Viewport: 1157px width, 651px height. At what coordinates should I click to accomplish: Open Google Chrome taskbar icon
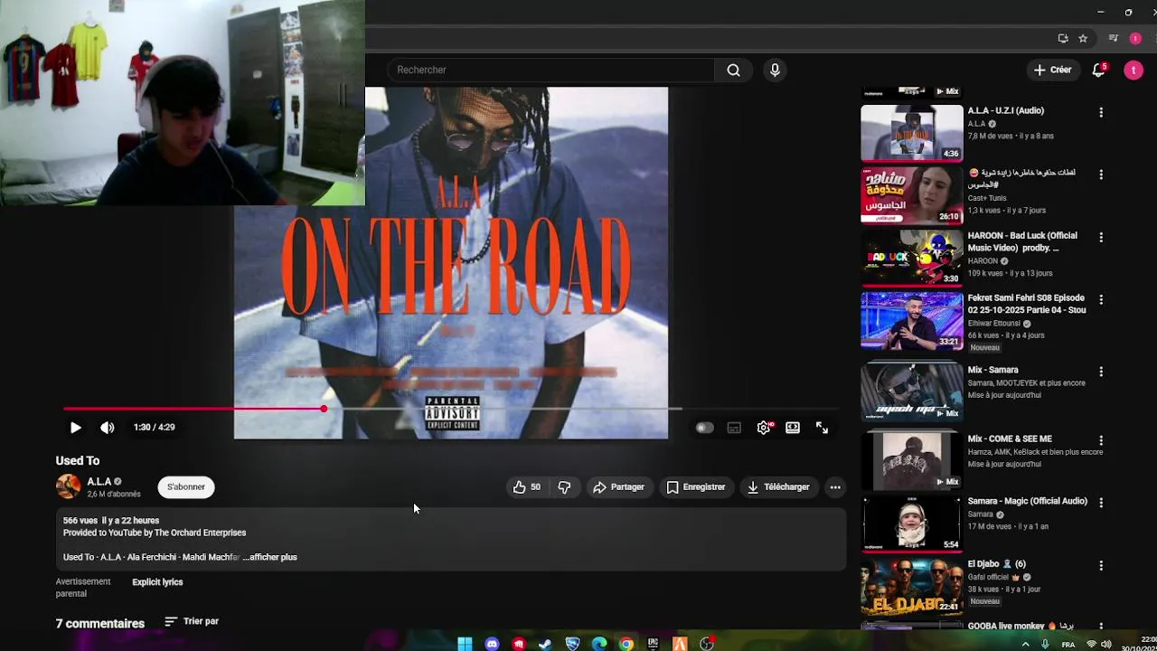[626, 644]
